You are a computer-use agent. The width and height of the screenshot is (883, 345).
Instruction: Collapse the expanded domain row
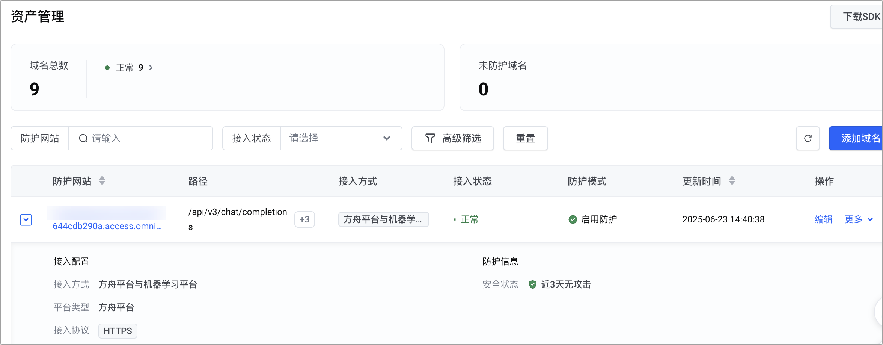click(x=26, y=219)
